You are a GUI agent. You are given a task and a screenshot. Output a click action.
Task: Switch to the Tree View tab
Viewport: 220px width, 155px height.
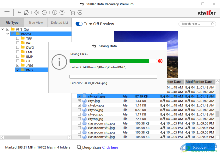click(x=36, y=22)
